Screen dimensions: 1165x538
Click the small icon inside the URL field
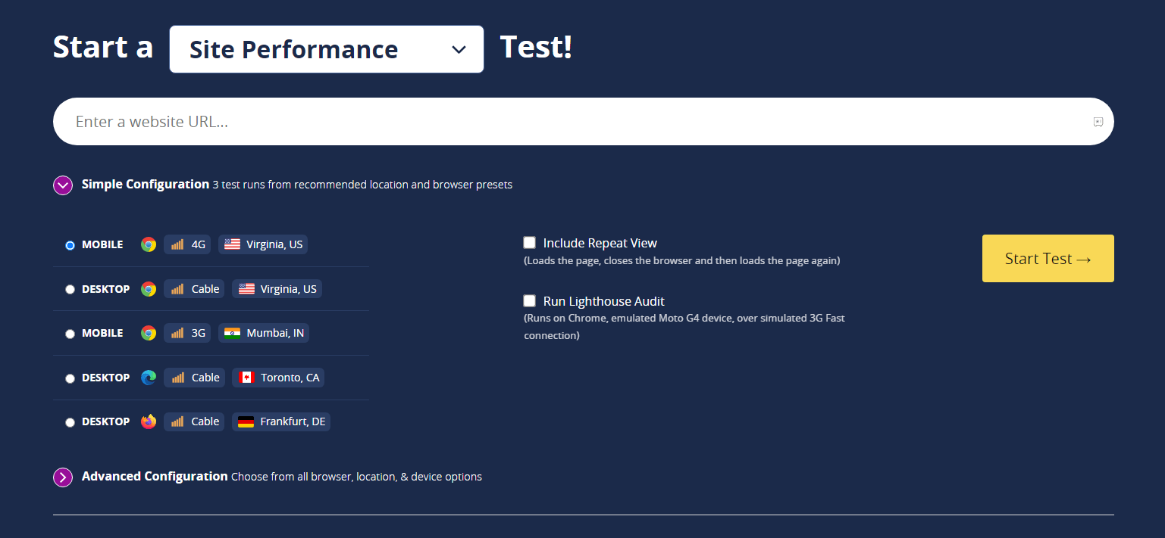pyautogui.click(x=1098, y=122)
